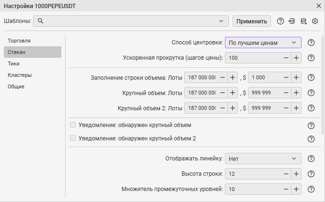Click the export template database icon
Image resolution: width=325 pixels, height=202 pixels.
pos(303,21)
